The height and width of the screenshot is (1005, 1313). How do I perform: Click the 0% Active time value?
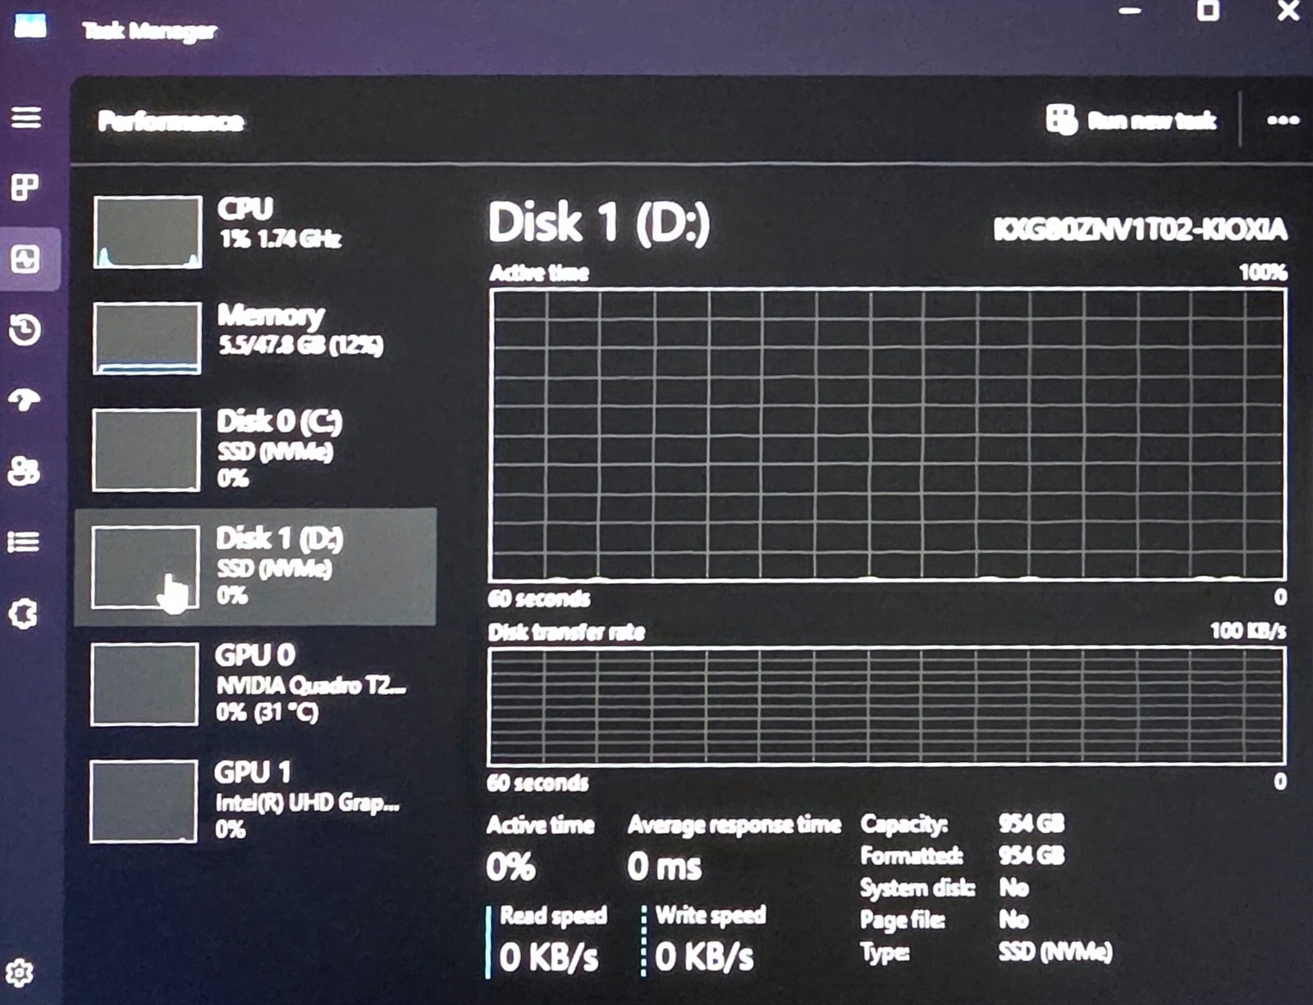pos(510,866)
